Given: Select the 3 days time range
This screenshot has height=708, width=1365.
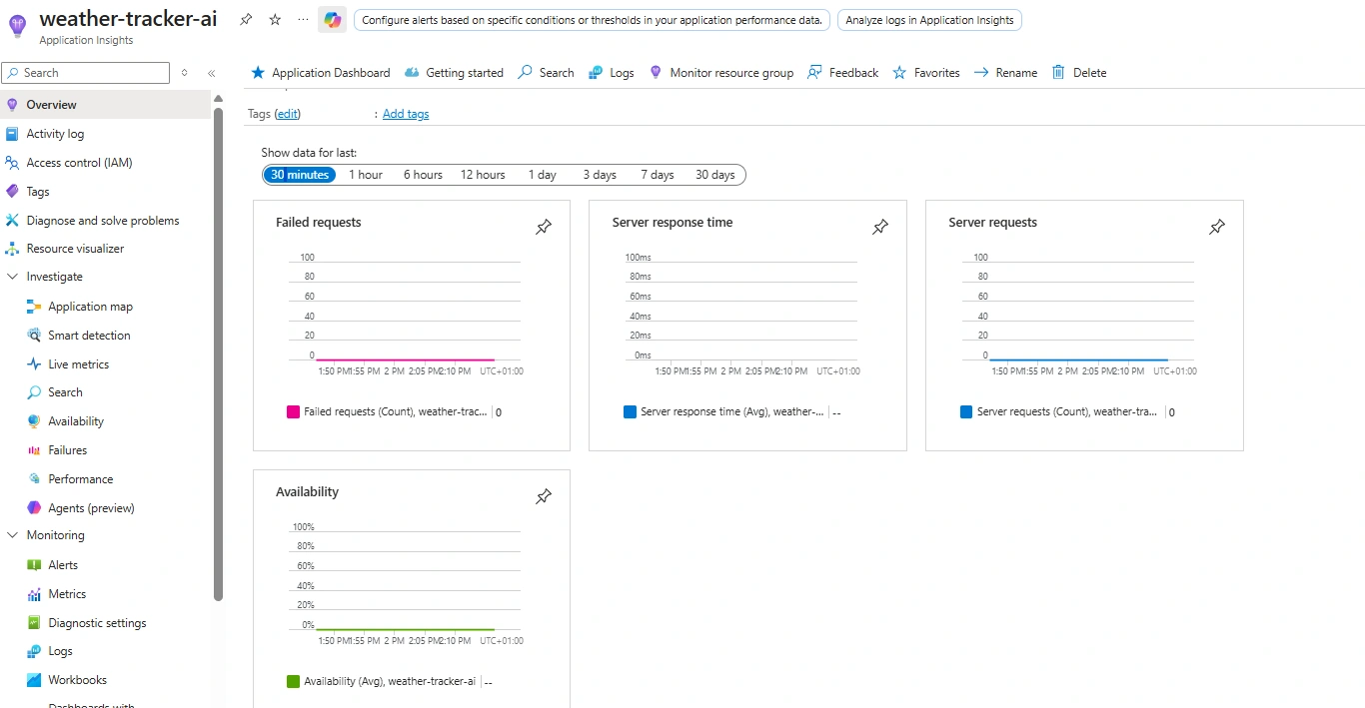Looking at the screenshot, I should [x=600, y=175].
